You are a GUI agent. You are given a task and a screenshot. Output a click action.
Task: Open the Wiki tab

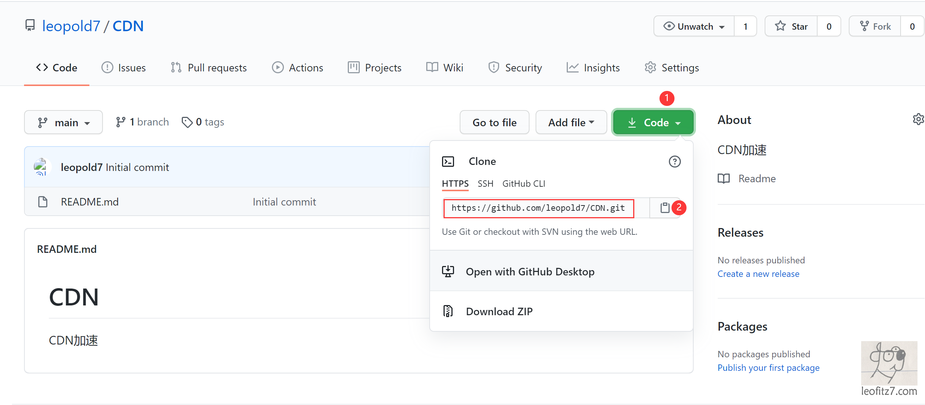click(x=445, y=68)
